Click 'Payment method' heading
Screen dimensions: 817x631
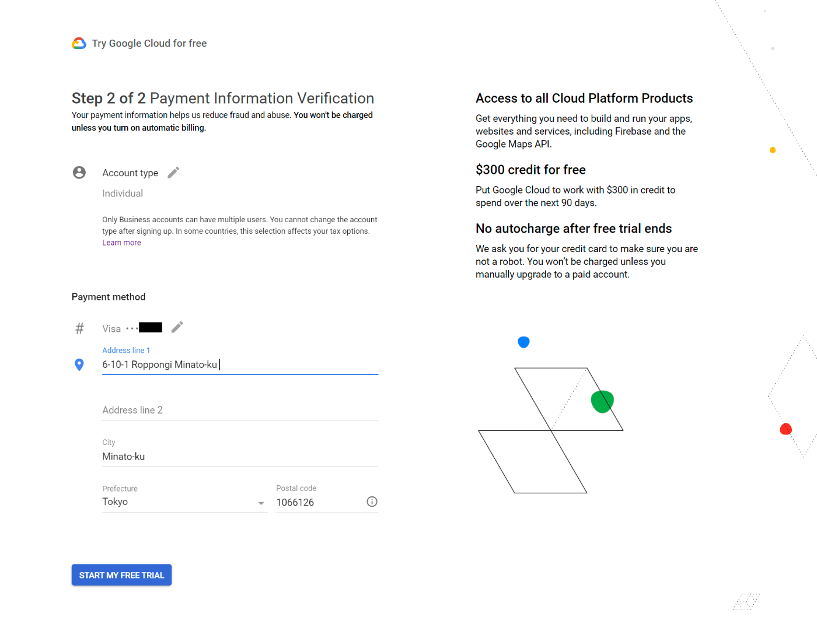109,297
